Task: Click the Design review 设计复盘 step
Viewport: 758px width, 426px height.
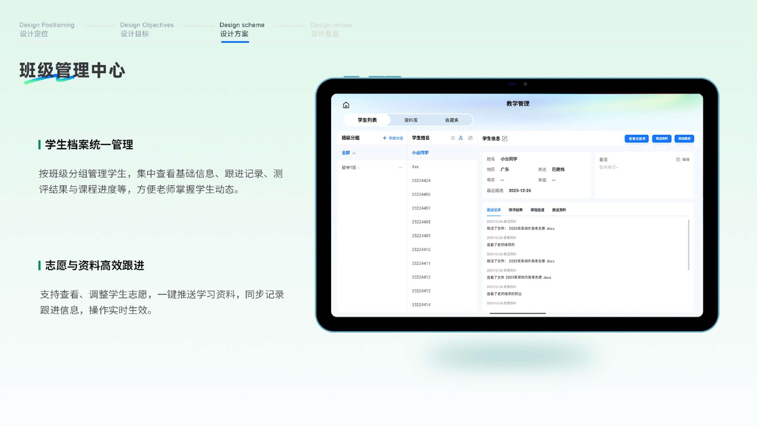Action: pyautogui.click(x=331, y=29)
